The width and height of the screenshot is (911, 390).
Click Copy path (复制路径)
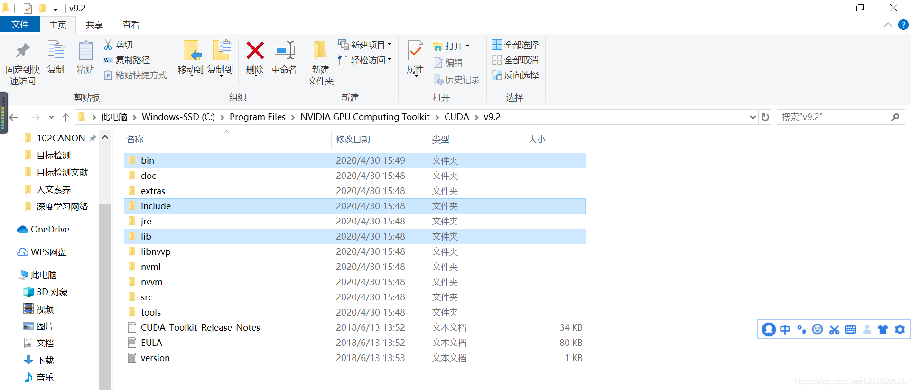(x=126, y=60)
